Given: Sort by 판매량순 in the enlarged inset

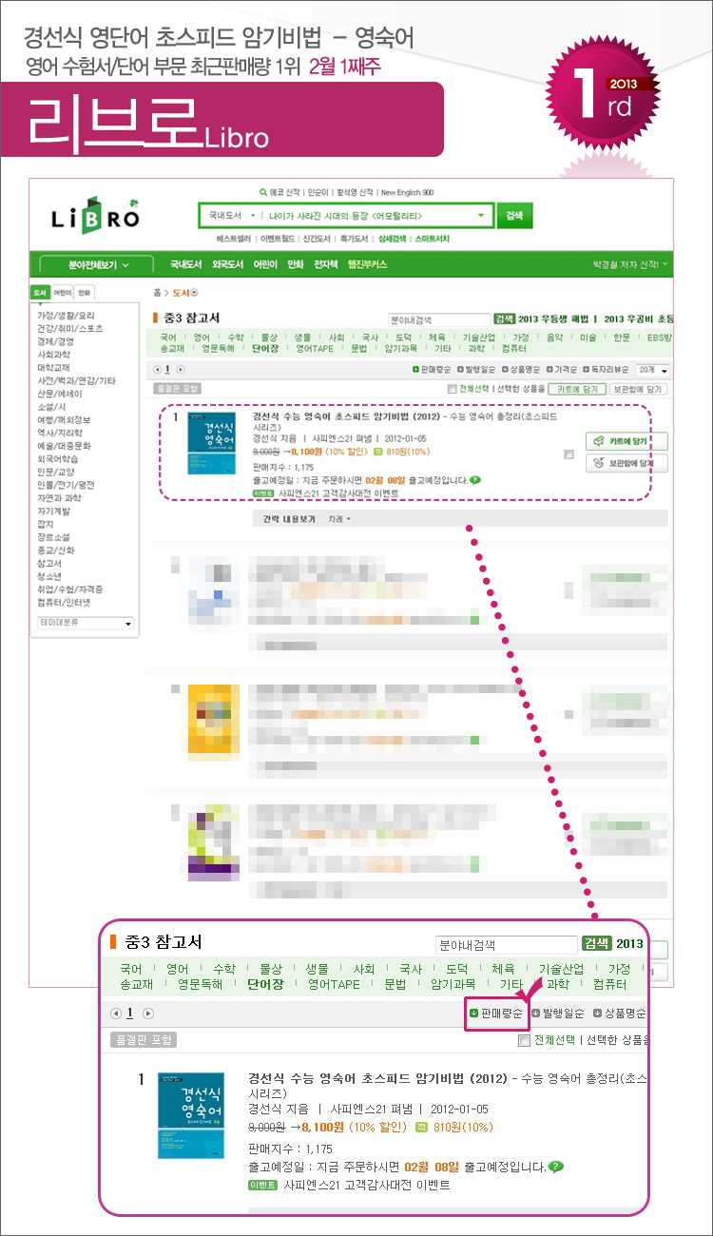Looking at the screenshot, I should (496, 1013).
